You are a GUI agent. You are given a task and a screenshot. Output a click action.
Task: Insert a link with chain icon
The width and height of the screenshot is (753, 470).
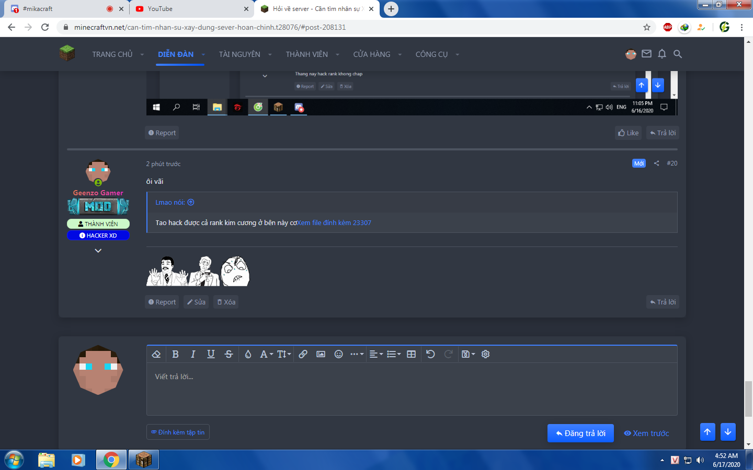(303, 354)
